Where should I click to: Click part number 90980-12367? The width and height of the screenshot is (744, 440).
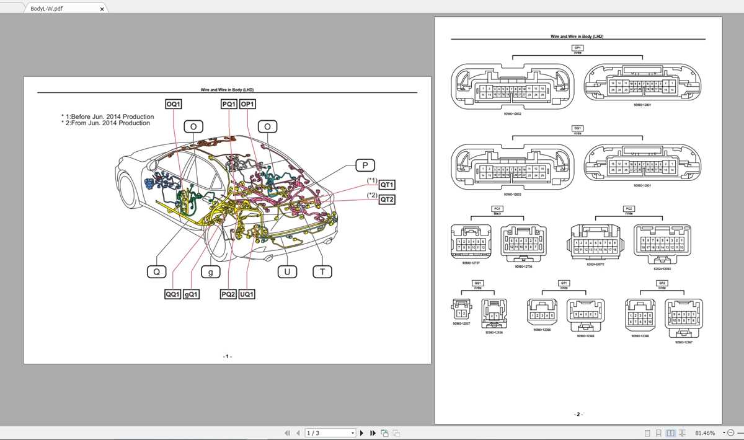pyautogui.click(x=684, y=341)
